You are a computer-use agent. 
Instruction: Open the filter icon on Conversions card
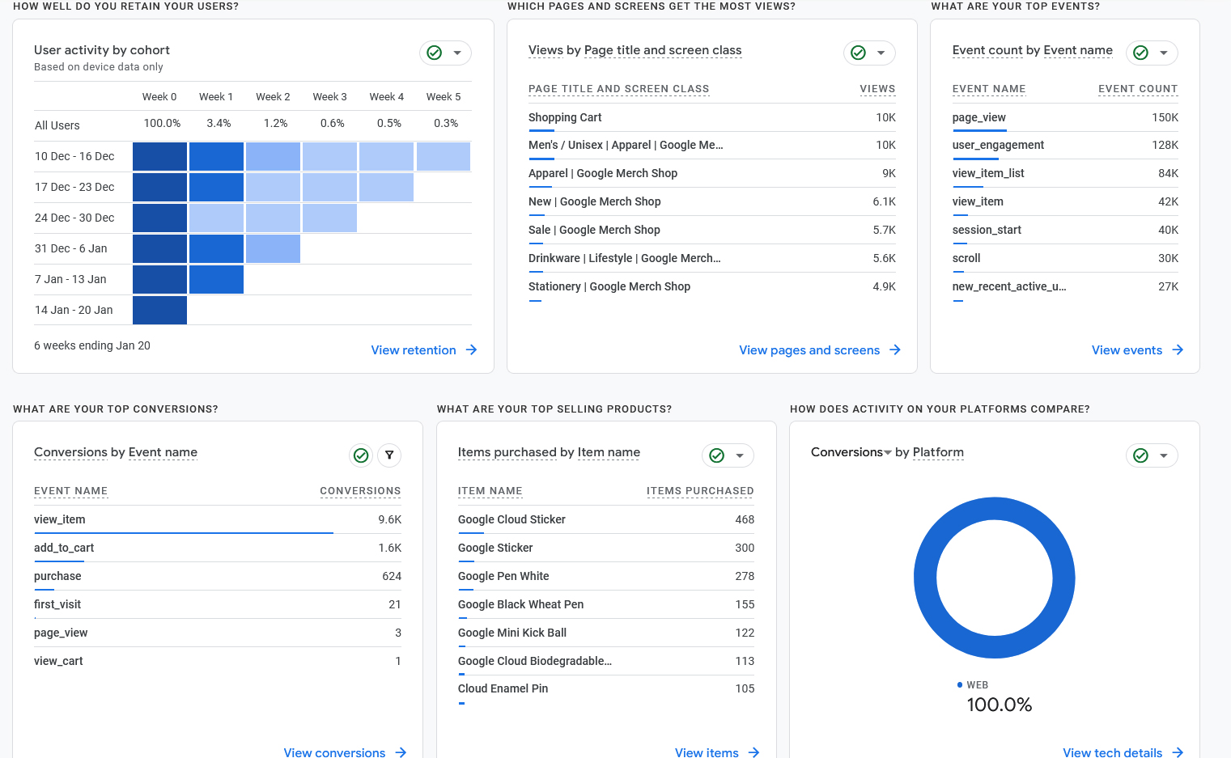tap(389, 455)
